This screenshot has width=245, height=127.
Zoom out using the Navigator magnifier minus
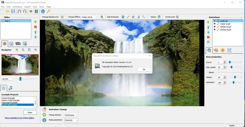pyautogui.click(x=23, y=50)
